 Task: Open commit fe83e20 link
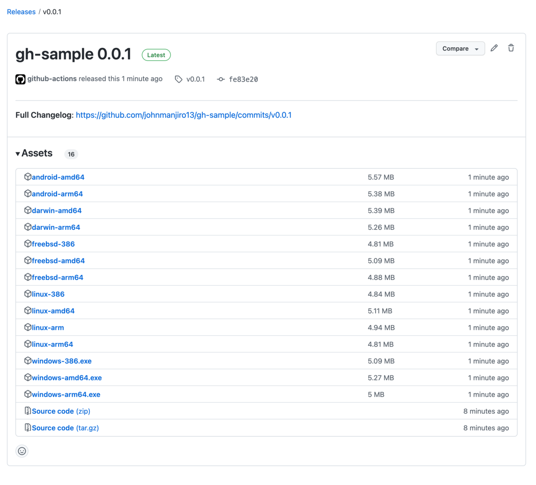[243, 79]
